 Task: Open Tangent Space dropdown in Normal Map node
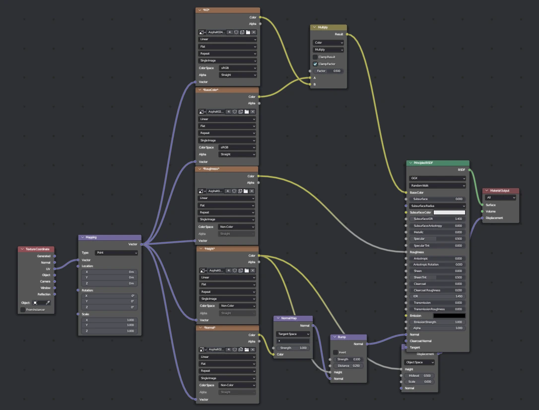293,334
